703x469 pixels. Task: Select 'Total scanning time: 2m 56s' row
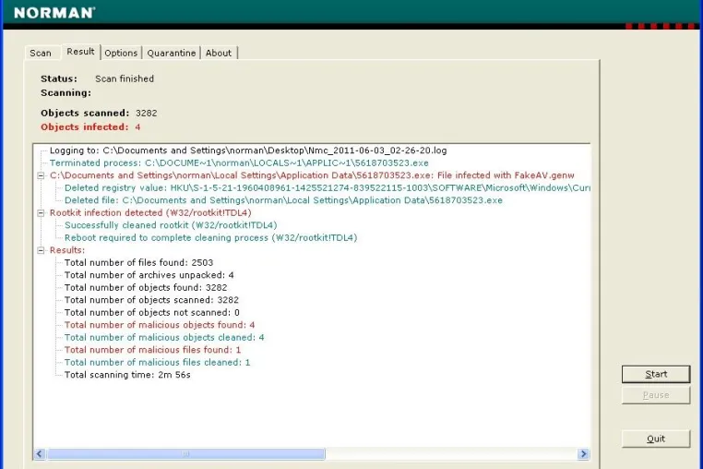127,375
